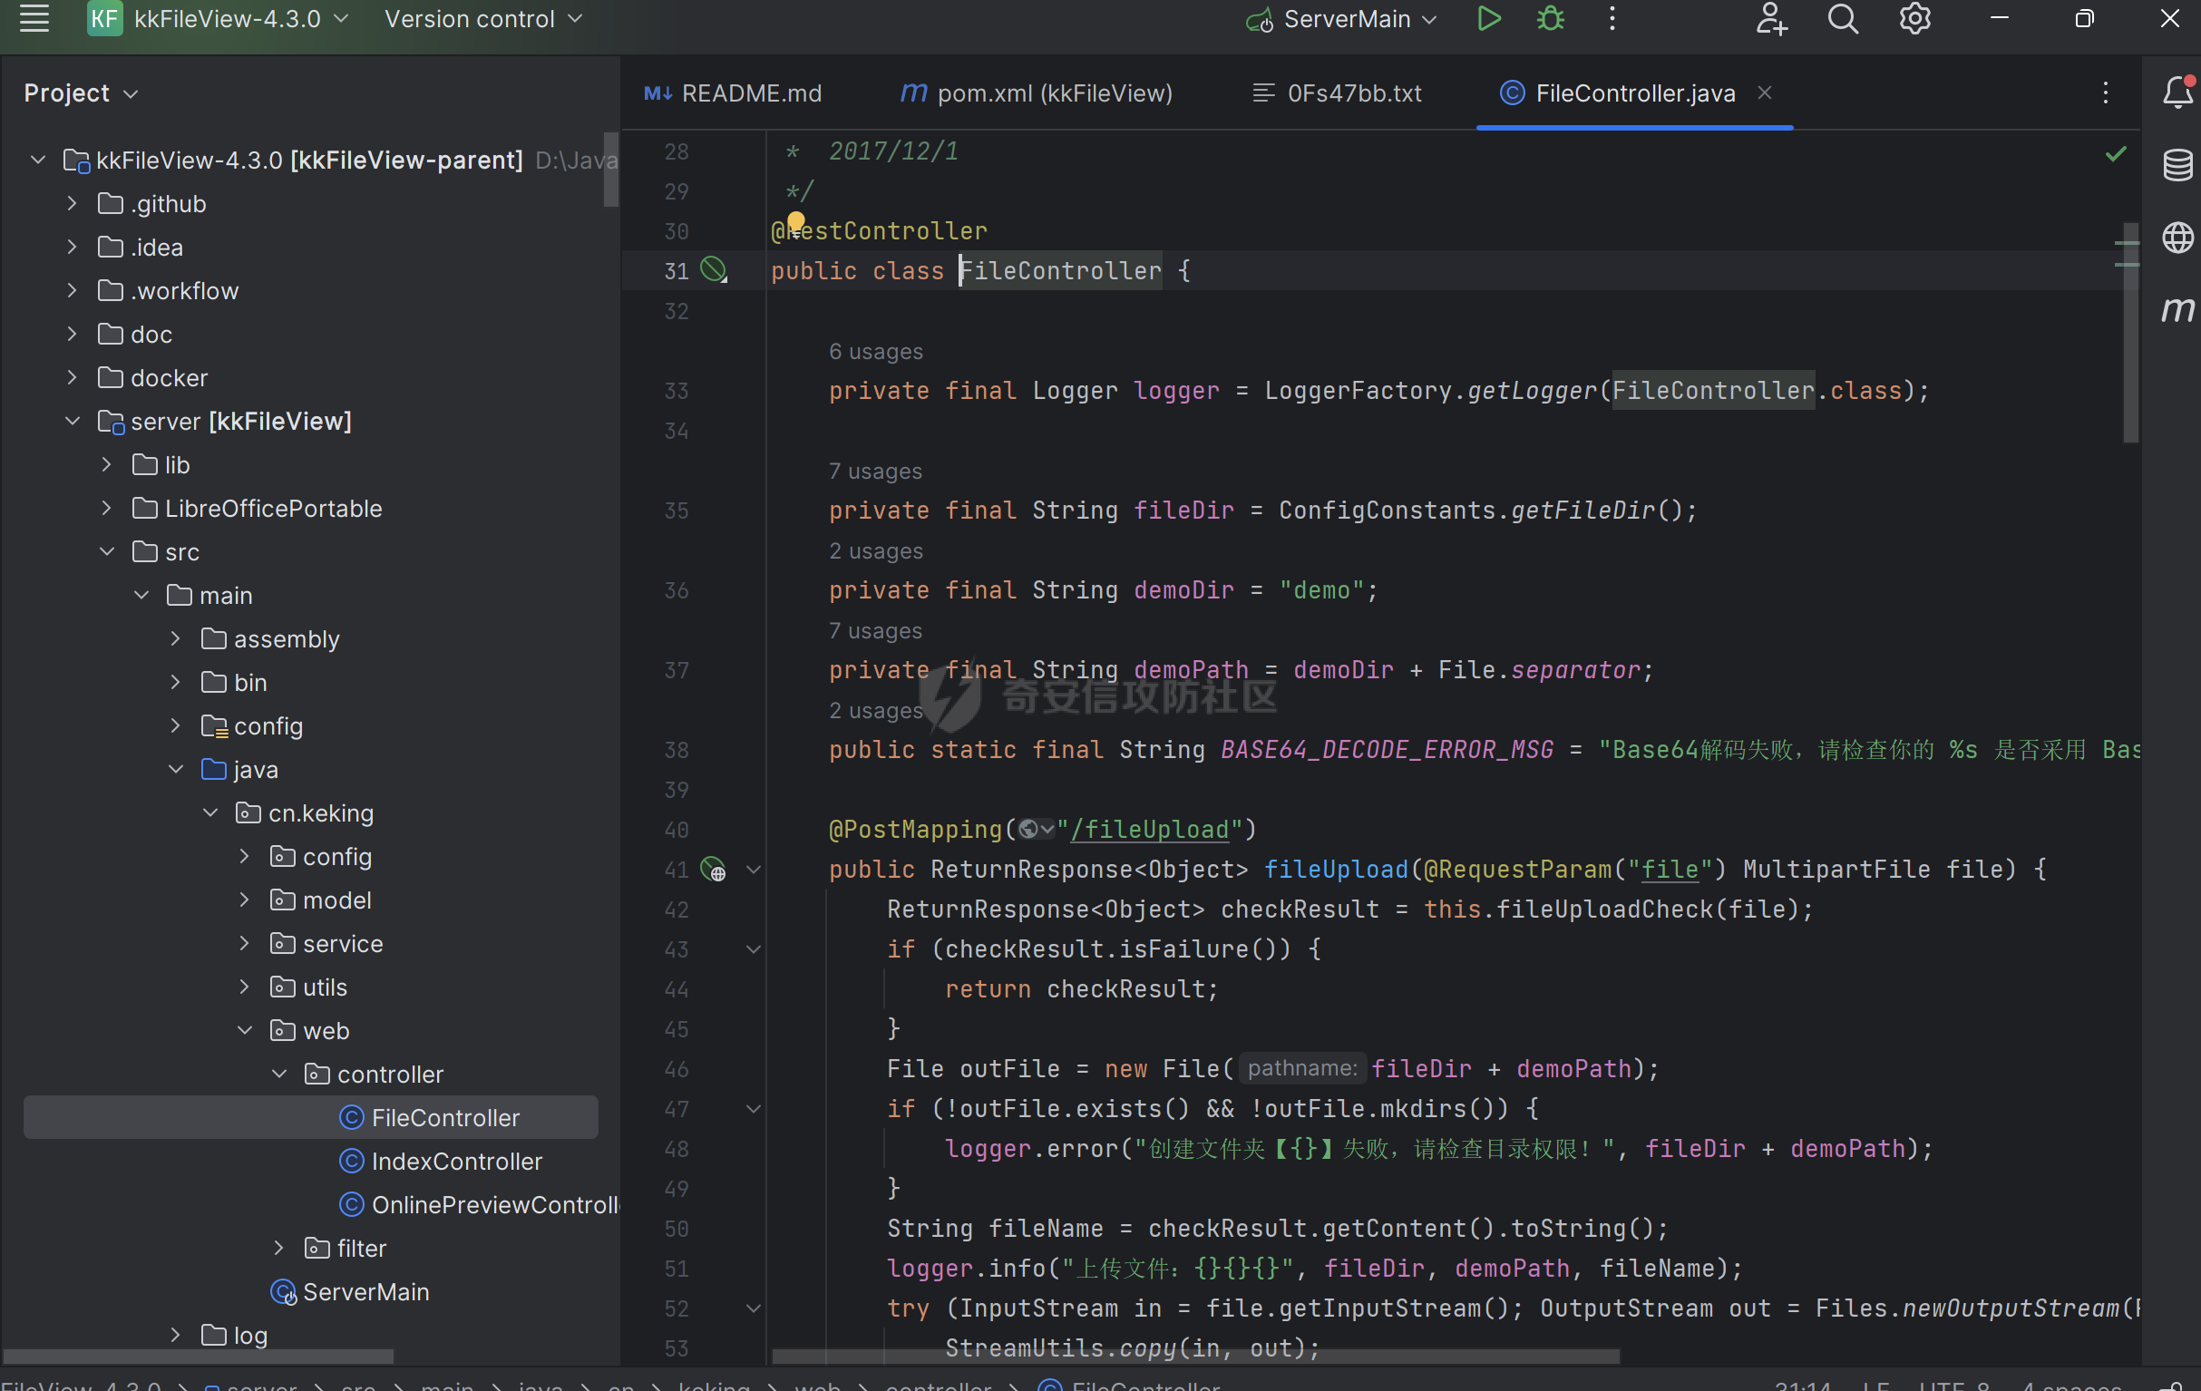Viewport: 2201px width, 1391px height.
Task: Open the Code With Me add-user icon
Action: (x=1771, y=18)
